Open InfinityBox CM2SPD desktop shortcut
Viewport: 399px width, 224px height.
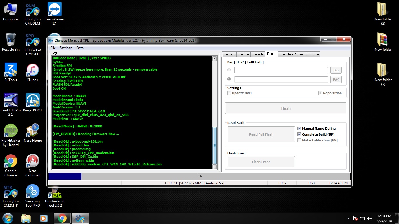[32, 45]
